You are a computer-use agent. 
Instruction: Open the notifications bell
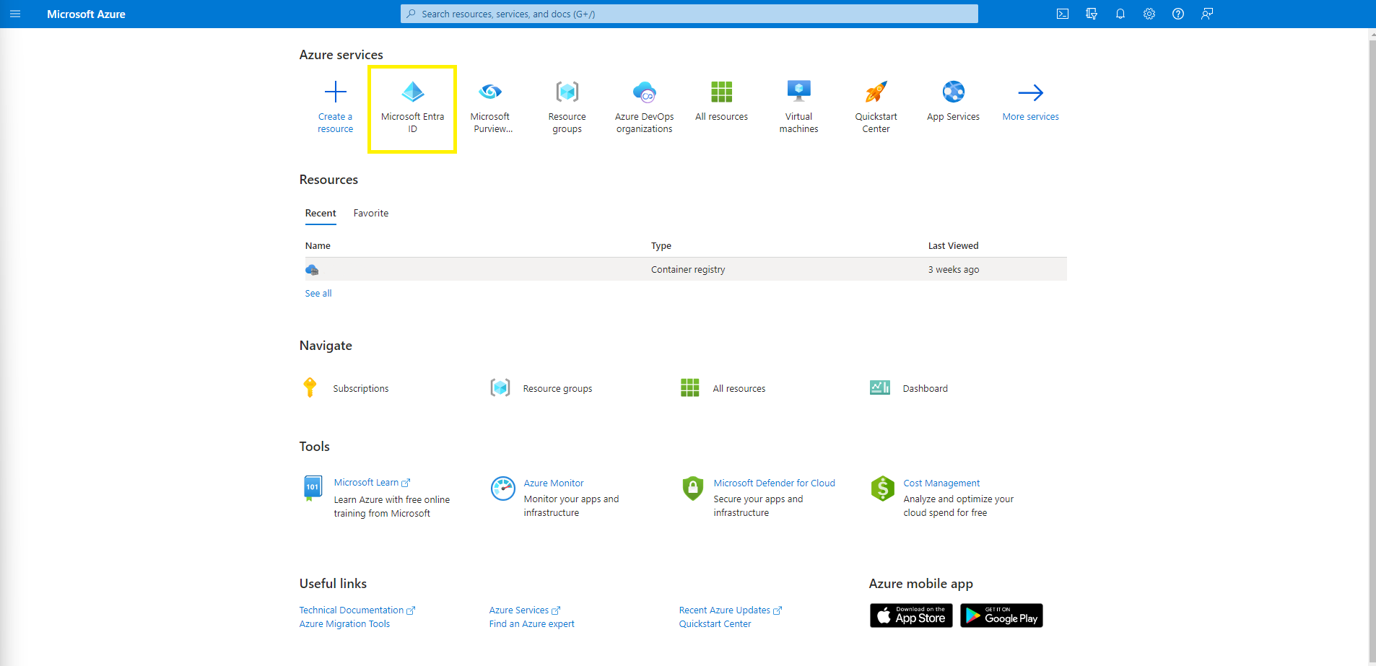[1120, 14]
